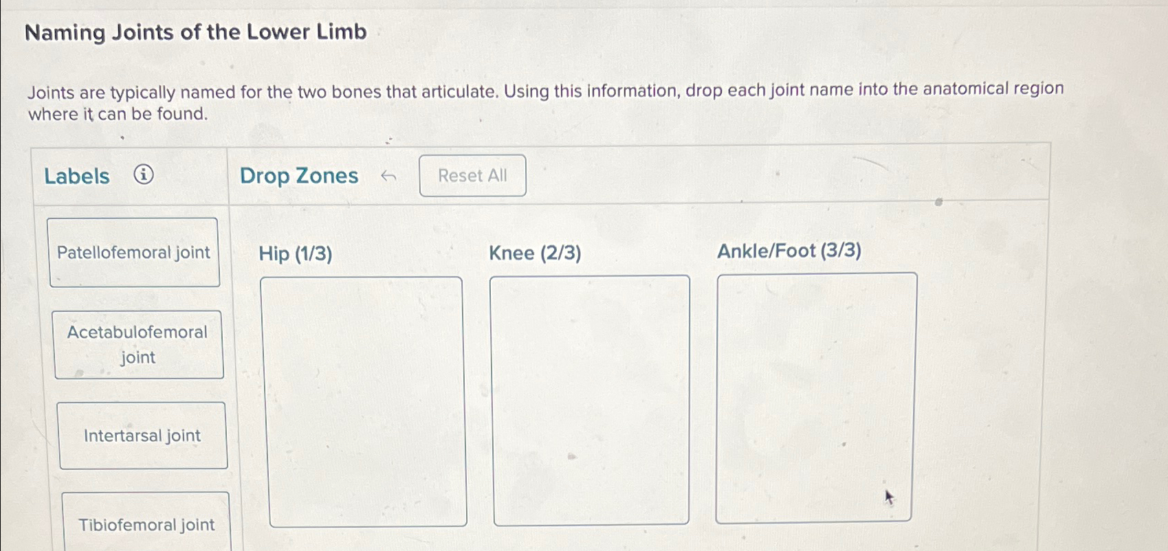Click the Labels section header
Viewport: 1168px width, 551px height.
(x=76, y=176)
